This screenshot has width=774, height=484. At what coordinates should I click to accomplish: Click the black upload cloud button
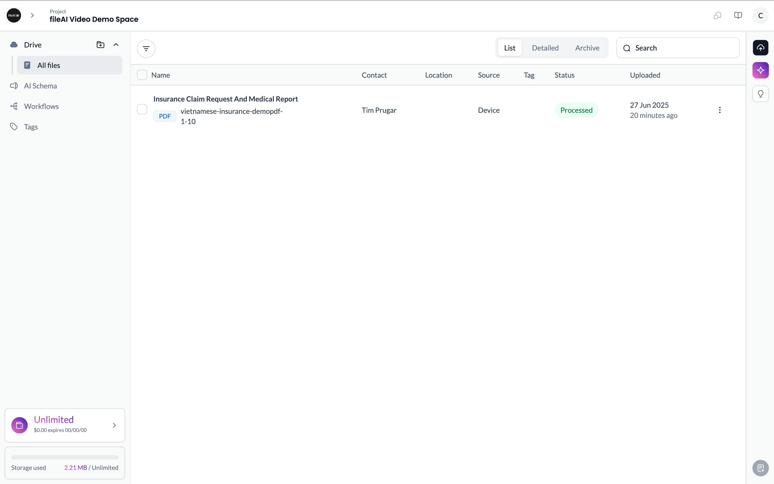tap(761, 48)
